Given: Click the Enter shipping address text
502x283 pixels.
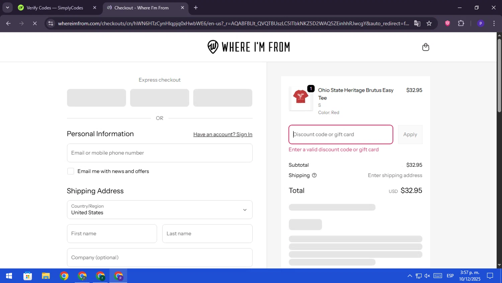Looking at the screenshot, I should pos(395,175).
